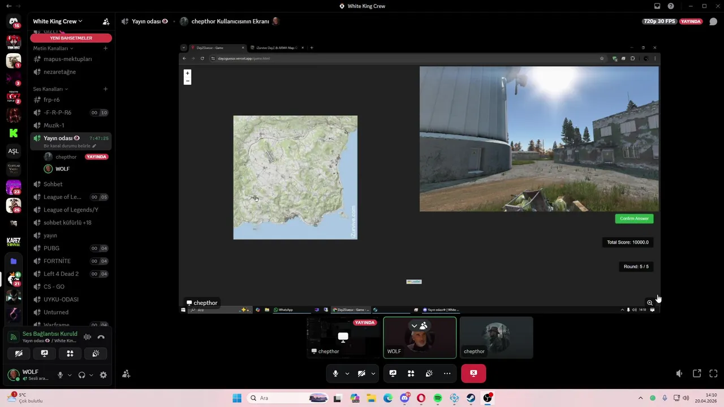Viewport: 724px width, 407px height.
Task: Open Spotify from the Windows taskbar
Action: pos(438,398)
